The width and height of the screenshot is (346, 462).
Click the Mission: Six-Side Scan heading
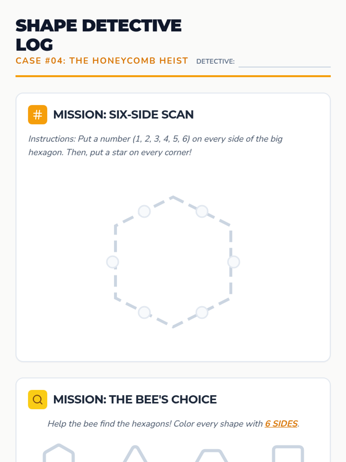pyautogui.click(x=123, y=115)
